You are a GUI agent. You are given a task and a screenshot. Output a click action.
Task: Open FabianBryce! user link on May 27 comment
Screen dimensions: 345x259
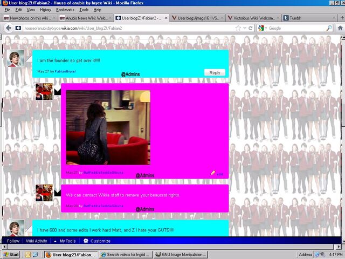click(65, 71)
